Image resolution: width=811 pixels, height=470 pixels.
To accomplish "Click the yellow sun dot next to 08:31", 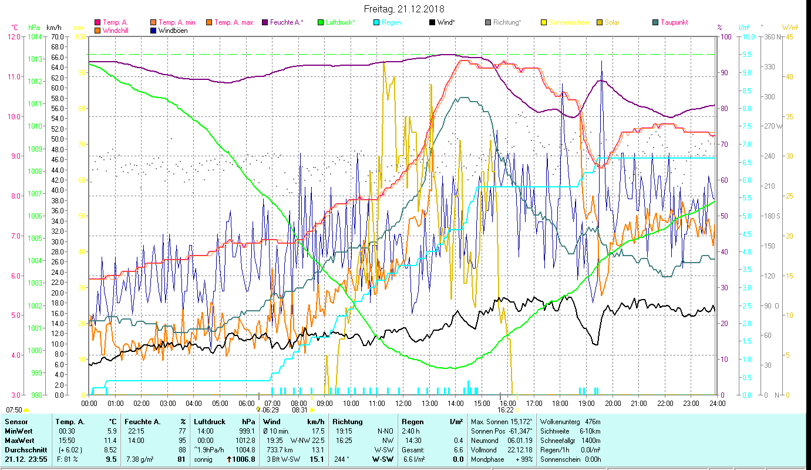I will click(311, 410).
